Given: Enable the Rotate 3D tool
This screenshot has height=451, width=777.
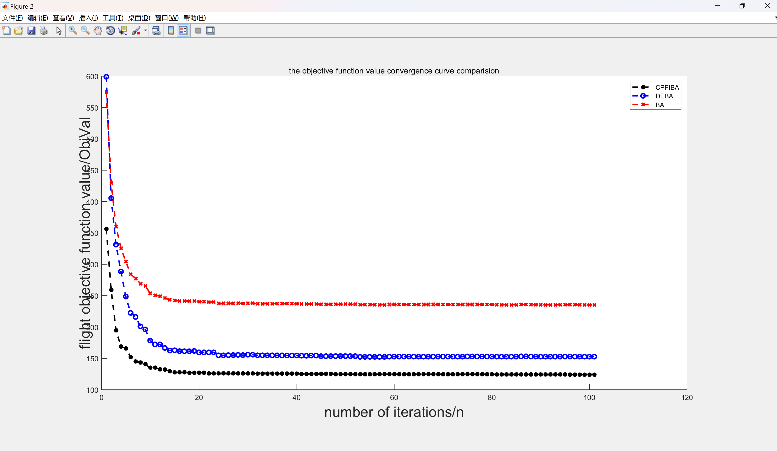Looking at the screenshot, I should click(x=110, y=31).
